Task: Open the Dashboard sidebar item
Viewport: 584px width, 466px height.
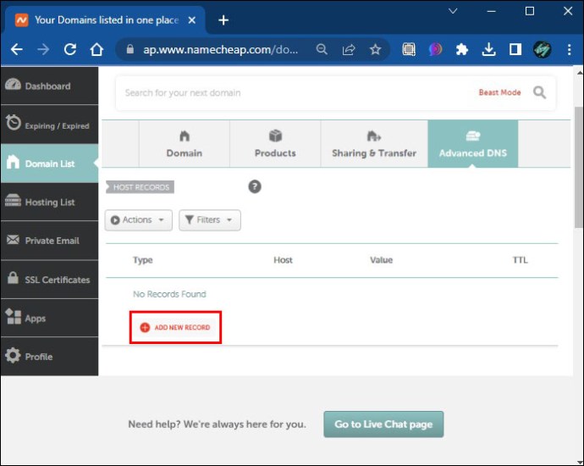Action: (x=50, y=86)
